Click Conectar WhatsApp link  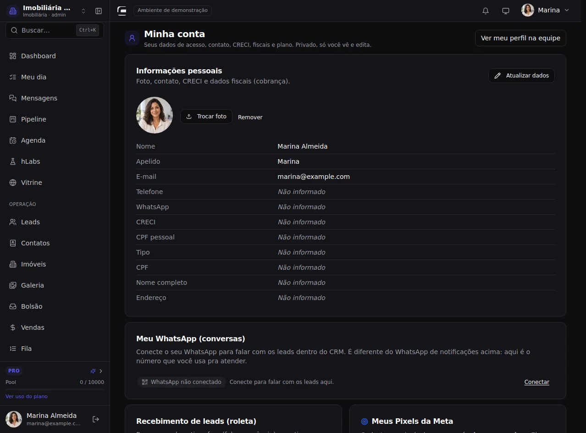pyautogui.click(x=537, y=382)
